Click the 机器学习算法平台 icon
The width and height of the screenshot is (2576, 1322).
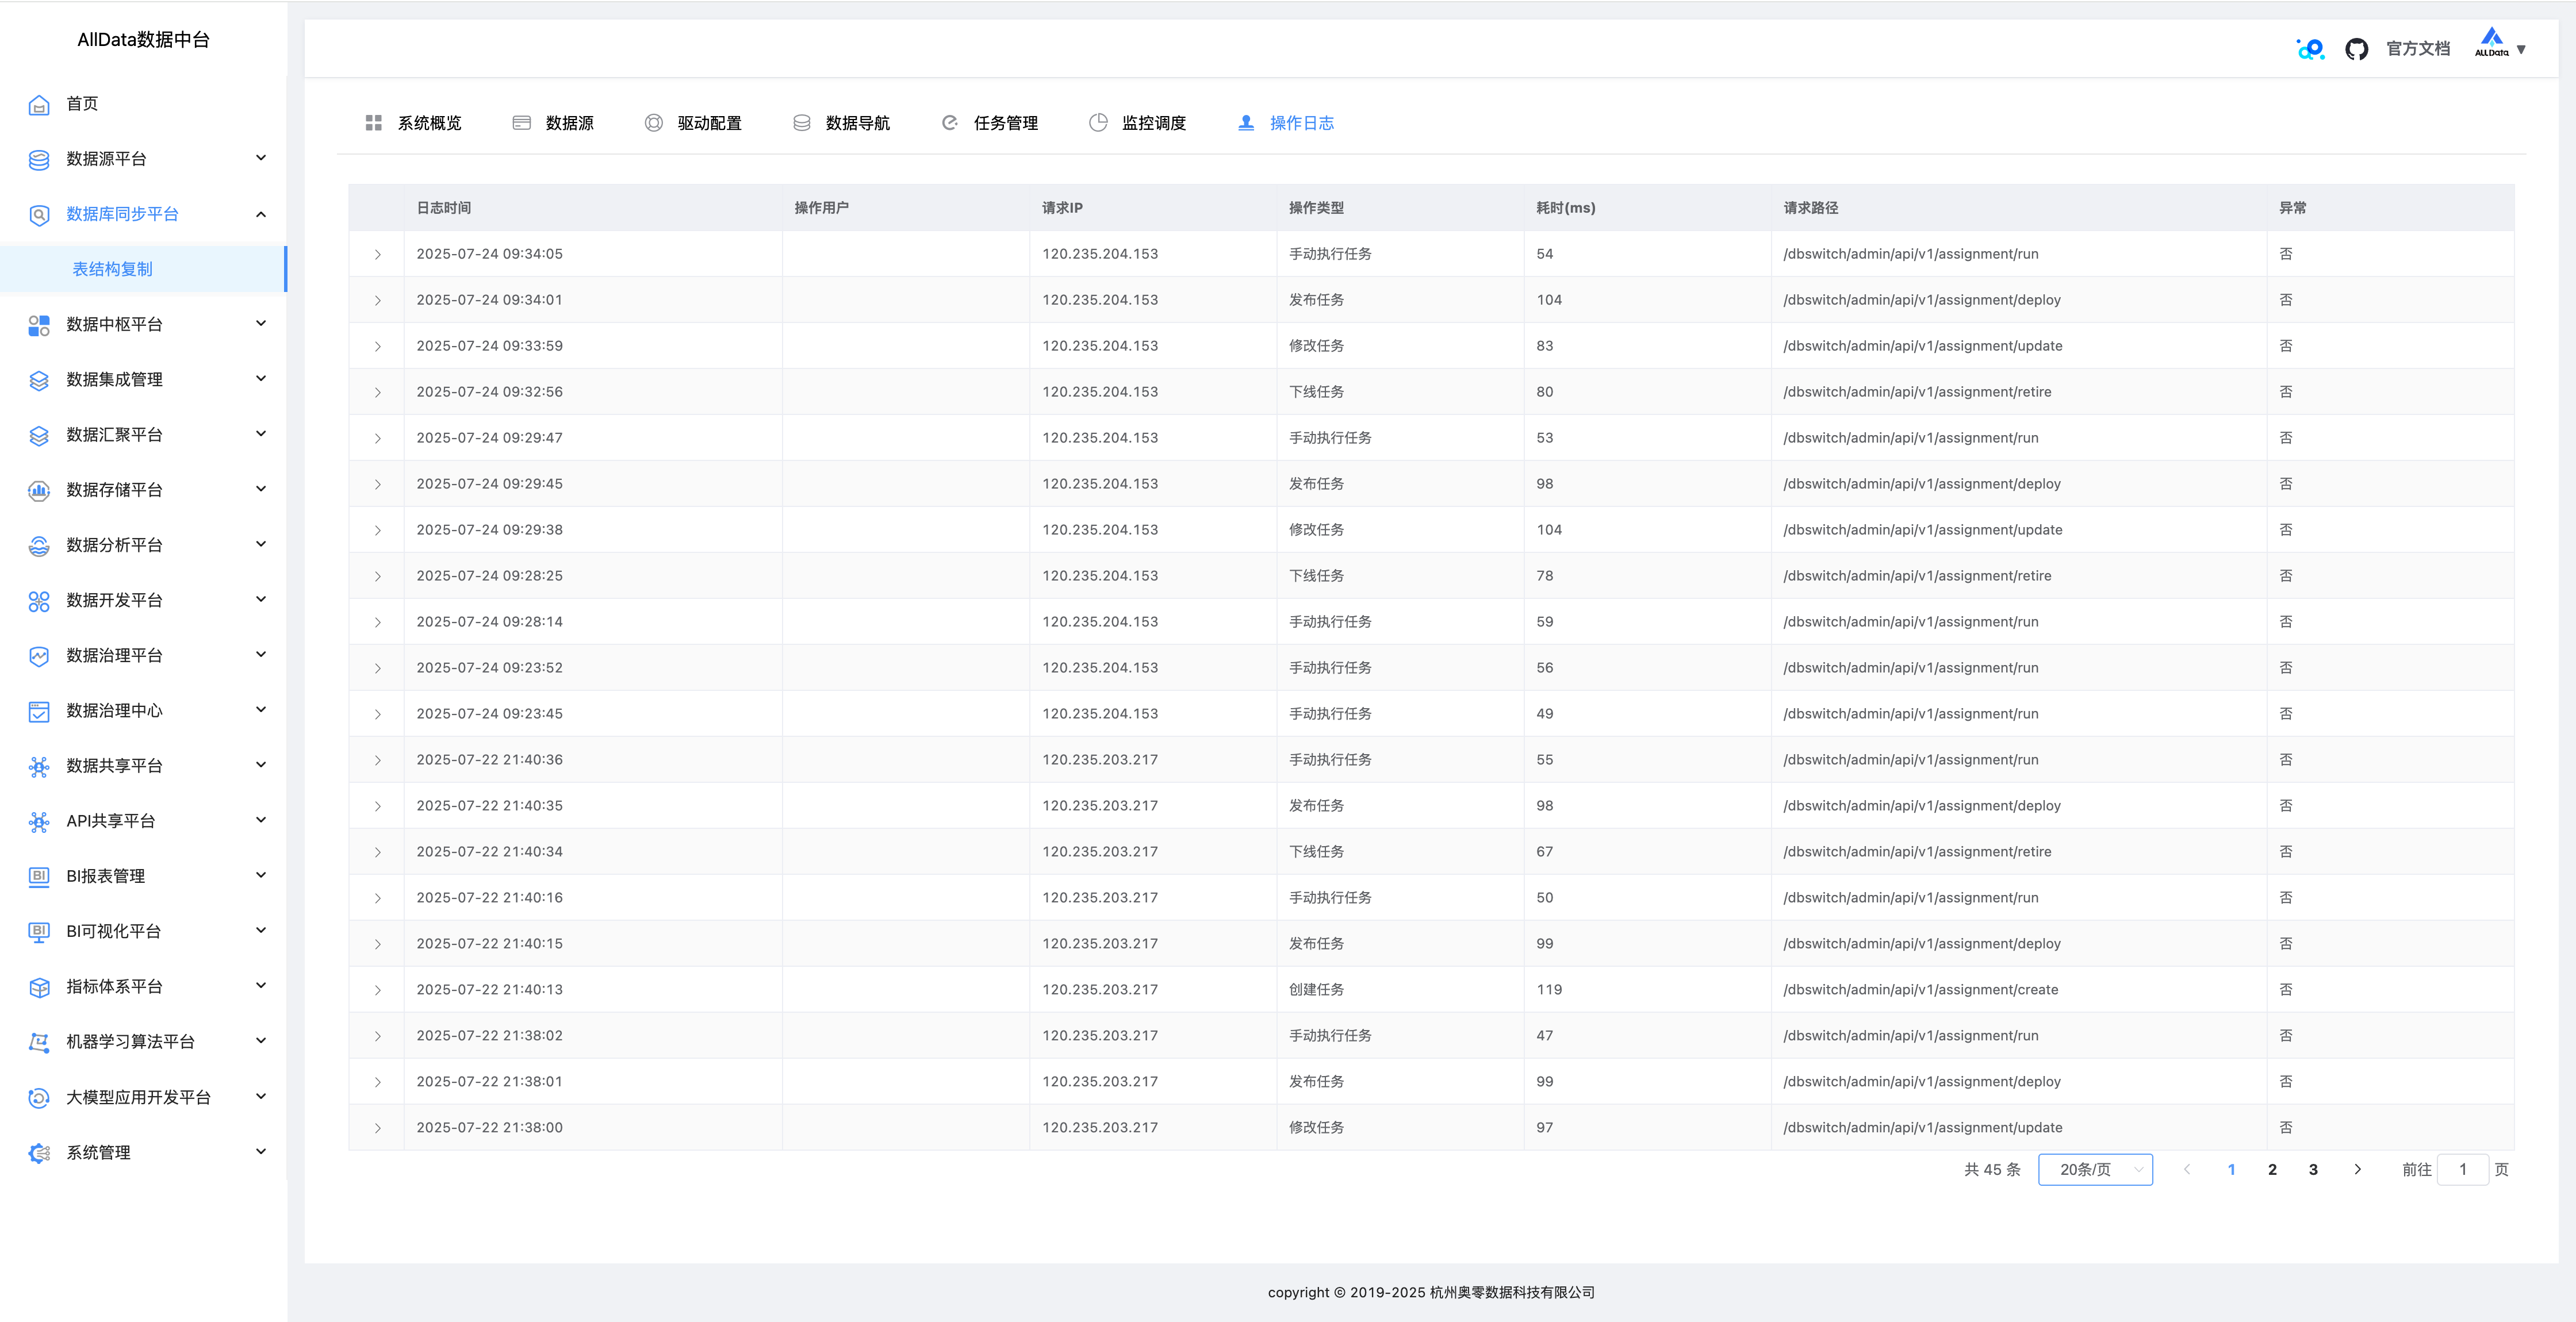[39, 1042]
